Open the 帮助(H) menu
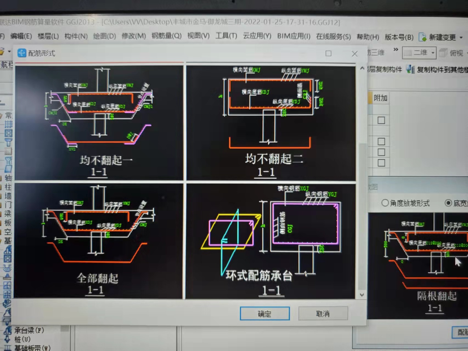The height and width of the screenshot is (351, 468). (368, 37)
